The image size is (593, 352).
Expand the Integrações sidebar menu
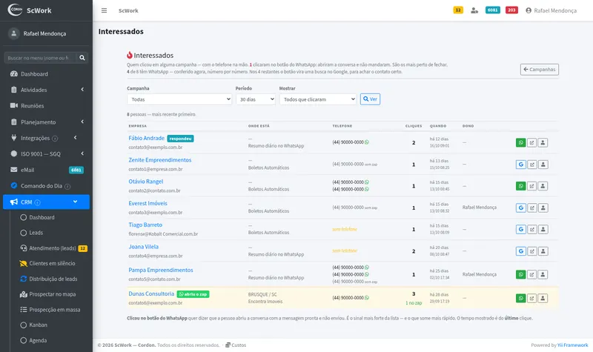click(46, 138)
